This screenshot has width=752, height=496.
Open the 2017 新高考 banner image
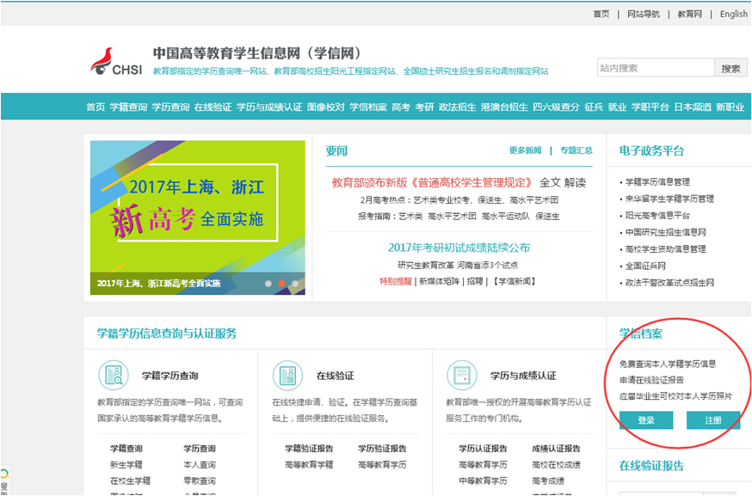(x=198, y=217)
